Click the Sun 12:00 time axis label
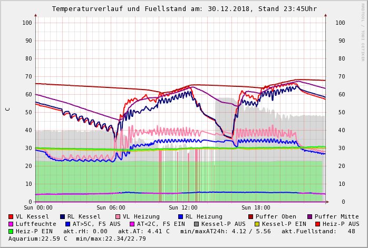This screenshot has height=248, width=368. 183,207
